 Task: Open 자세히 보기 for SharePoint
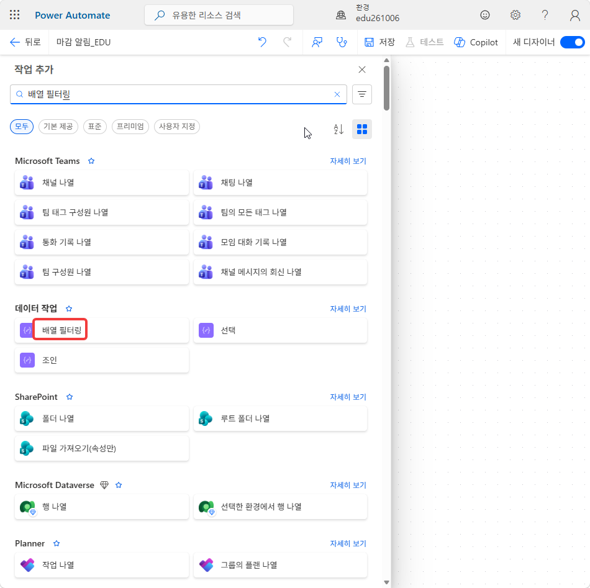click(x=348, y=397)
